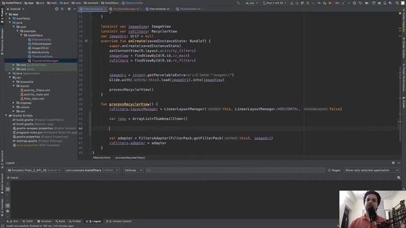The width and height of the screenshot is (406, 228).
Task: Select settings.gradle in Gradle Scripts
Action: [x=27, y=141]
